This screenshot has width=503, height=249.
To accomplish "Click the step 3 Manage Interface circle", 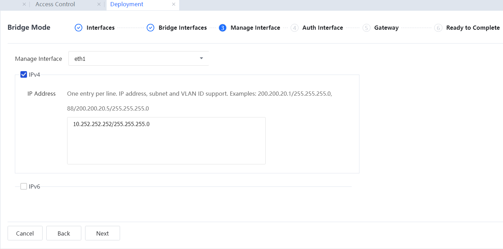I will pos(222,28).
